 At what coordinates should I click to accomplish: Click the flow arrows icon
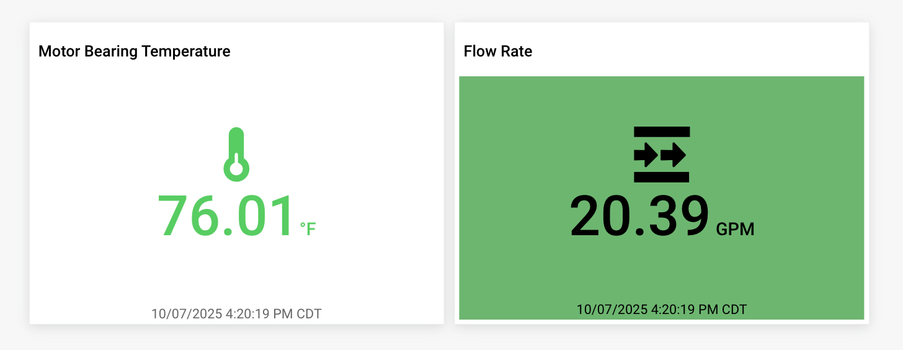coord(662,155)
